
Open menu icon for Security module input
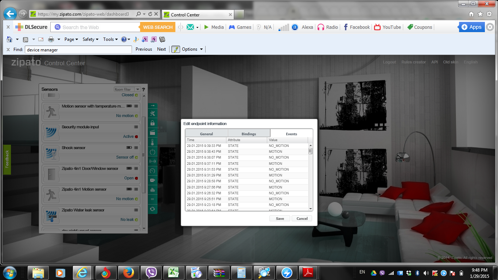pyautogui.click(x=136, y=127)
